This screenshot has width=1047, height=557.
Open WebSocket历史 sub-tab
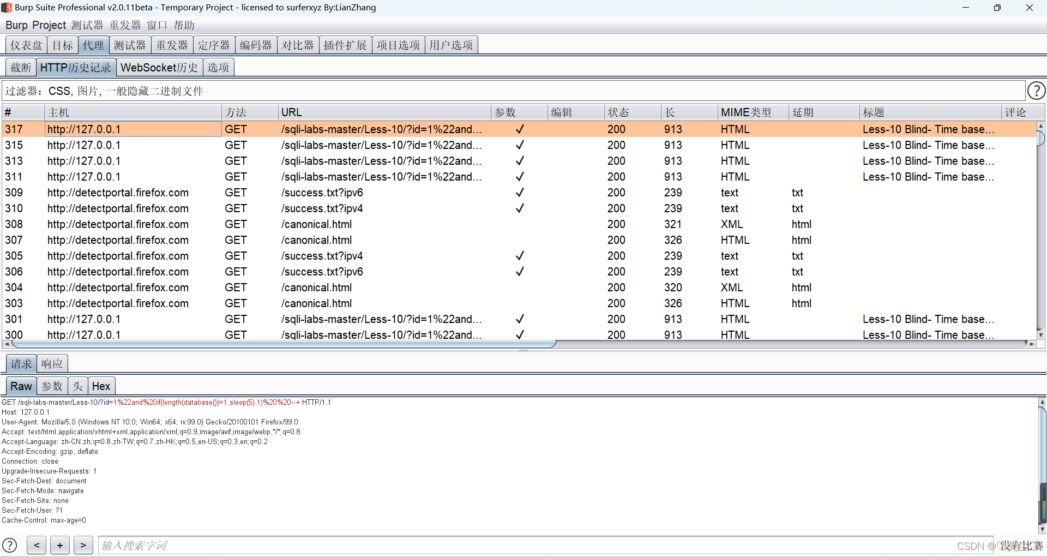click(x=160, y=68)
